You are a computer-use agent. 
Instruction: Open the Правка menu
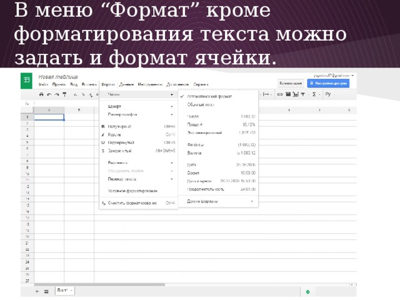[59, 84]
